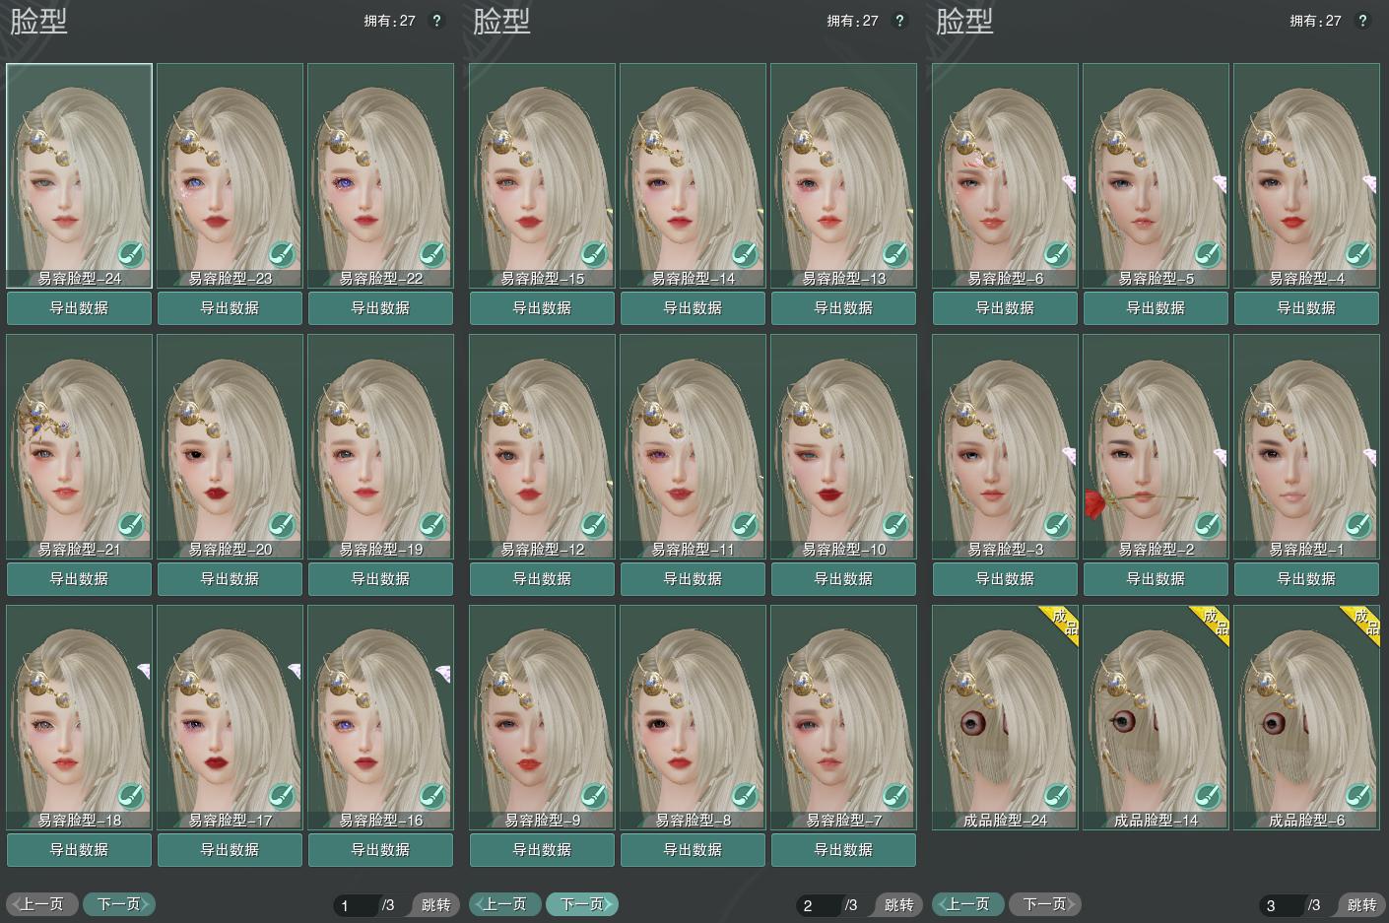Click brush edit icon on 易容脸型-5

[x=1208, y=255]
